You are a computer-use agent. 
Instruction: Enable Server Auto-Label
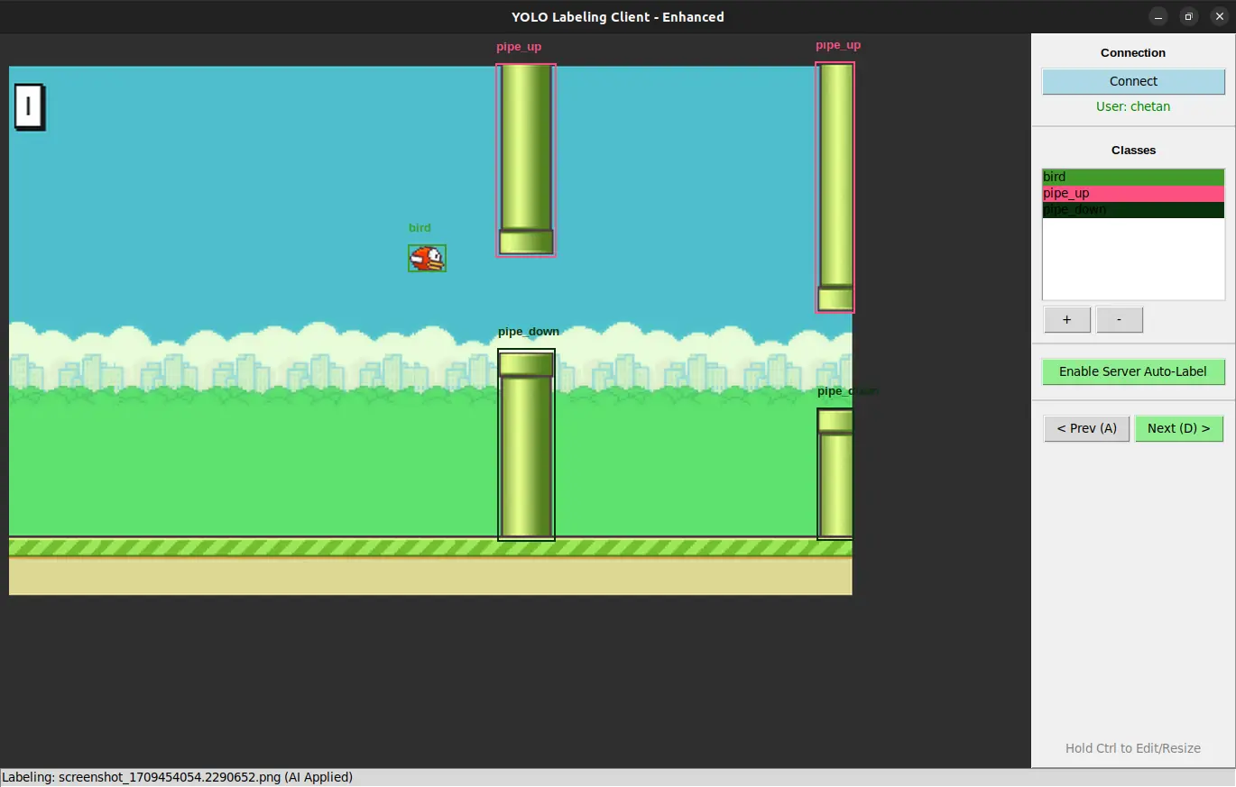point(1133,371)
